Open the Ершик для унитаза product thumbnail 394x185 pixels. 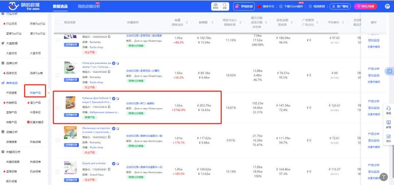pos(70,168)
